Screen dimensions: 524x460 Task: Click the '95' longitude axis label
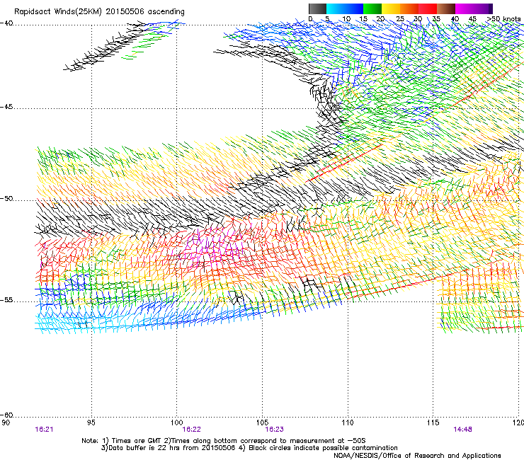91,423
